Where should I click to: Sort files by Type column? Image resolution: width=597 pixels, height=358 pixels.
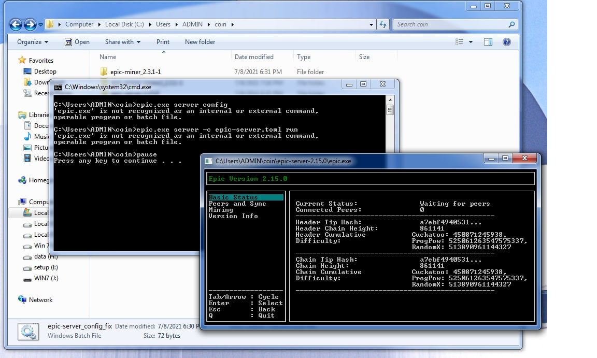304,56
